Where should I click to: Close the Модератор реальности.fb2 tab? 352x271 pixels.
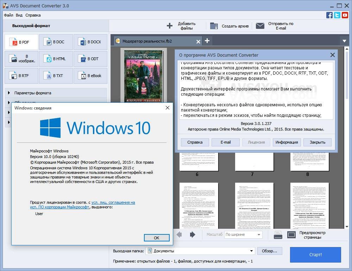point(198,42)
